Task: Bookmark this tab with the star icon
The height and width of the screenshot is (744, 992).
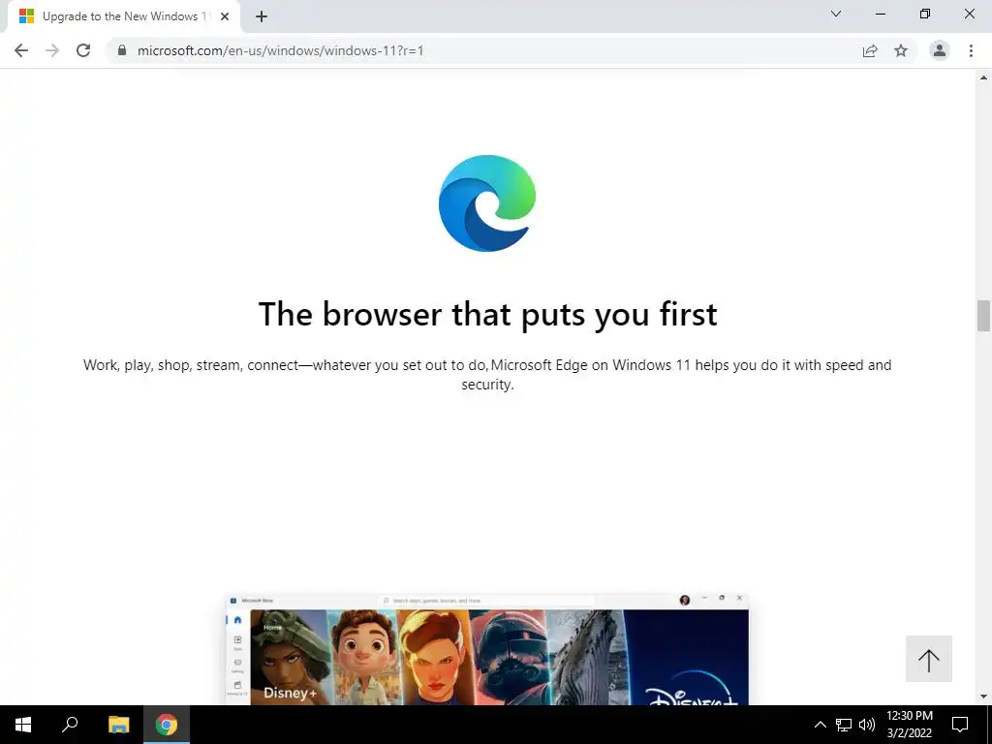Action: coord(901,50)
